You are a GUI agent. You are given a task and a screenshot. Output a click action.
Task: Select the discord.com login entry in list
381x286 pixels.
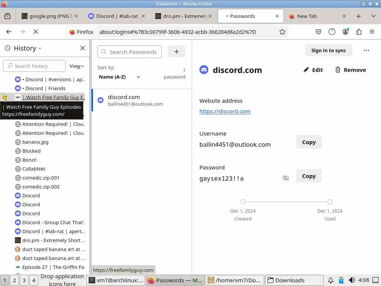pyautogui.click(x=142, y=101)
